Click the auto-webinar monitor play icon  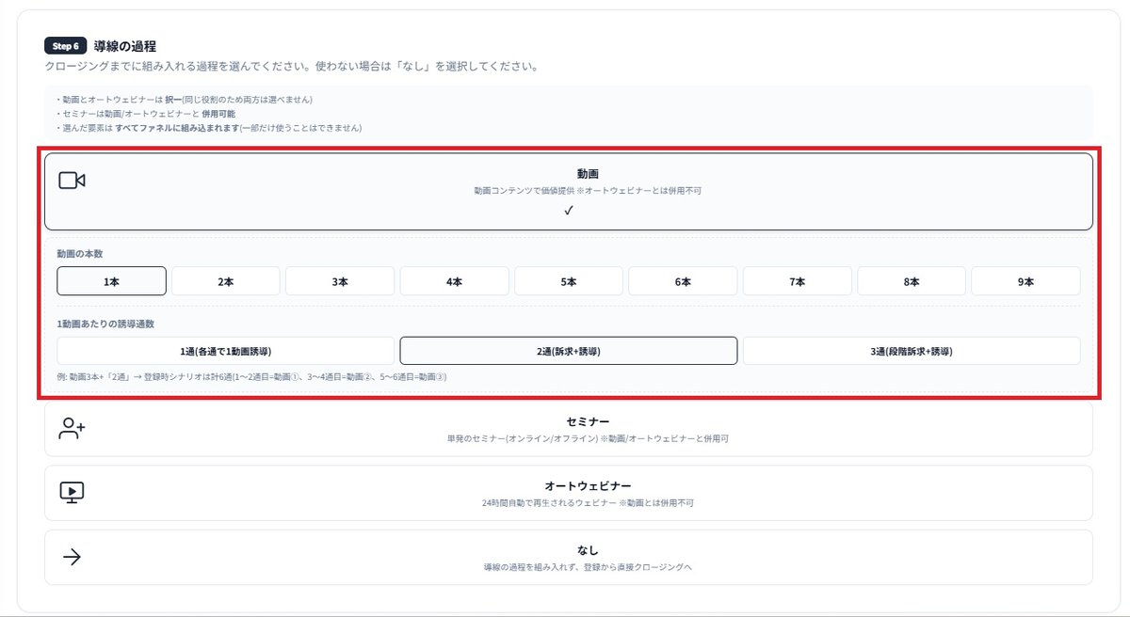(72, 492)
